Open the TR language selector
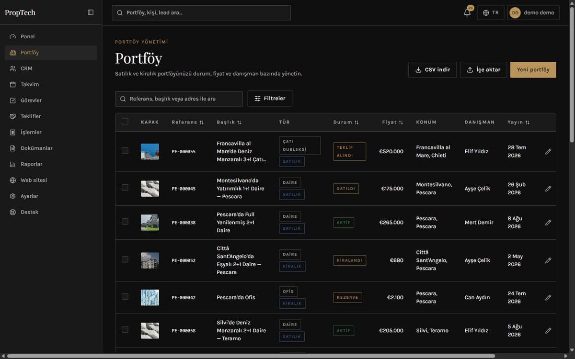The width and height of the screenshot is (575, 359). (x=491, y=13)
